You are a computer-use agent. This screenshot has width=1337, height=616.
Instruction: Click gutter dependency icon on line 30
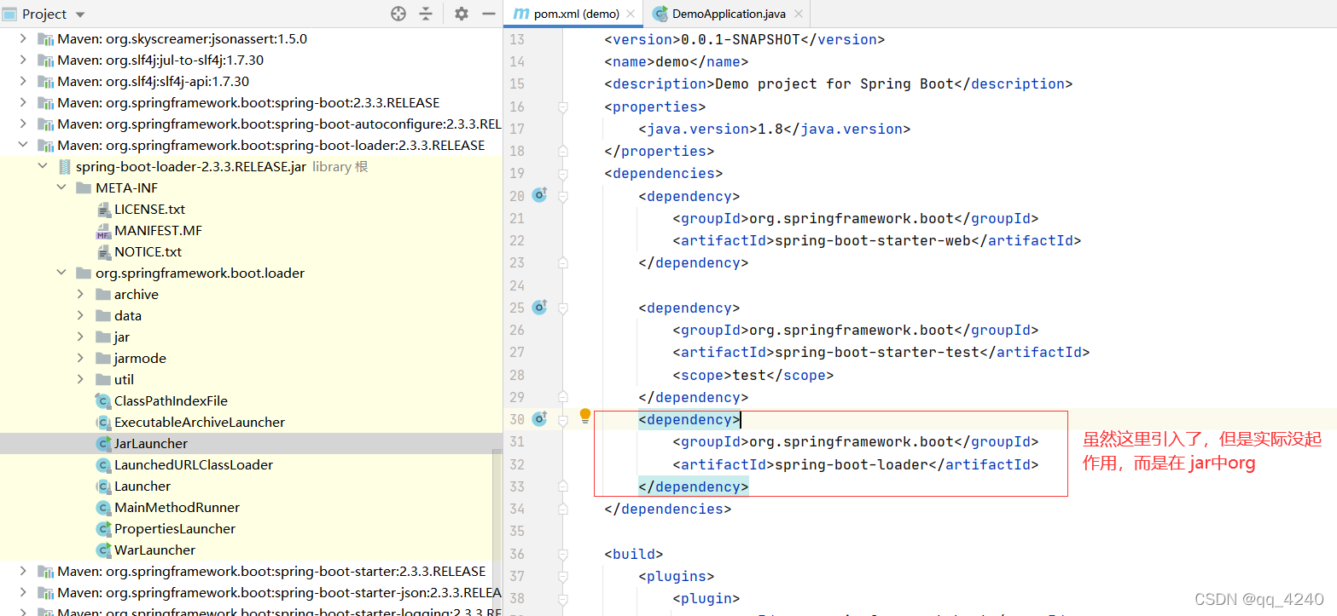click(539, 418)
